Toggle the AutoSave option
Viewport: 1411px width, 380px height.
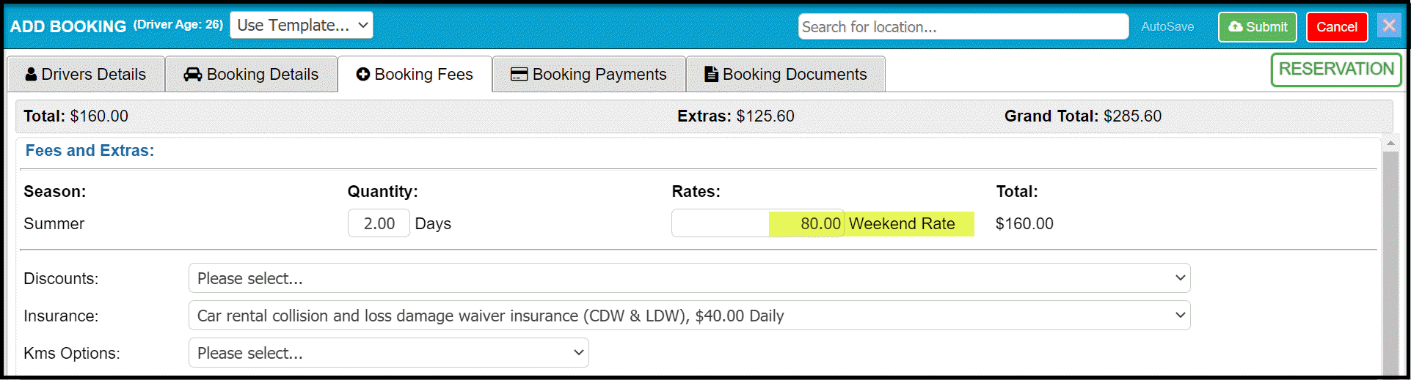click(1167, 27)
